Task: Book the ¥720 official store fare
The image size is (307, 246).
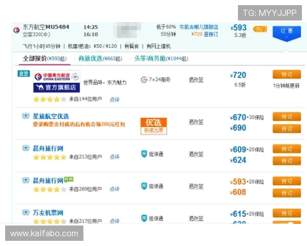Action: click(287, 74)
